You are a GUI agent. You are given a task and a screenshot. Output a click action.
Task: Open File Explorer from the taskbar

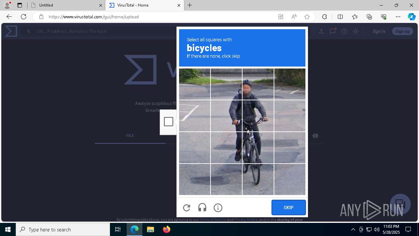150,229
